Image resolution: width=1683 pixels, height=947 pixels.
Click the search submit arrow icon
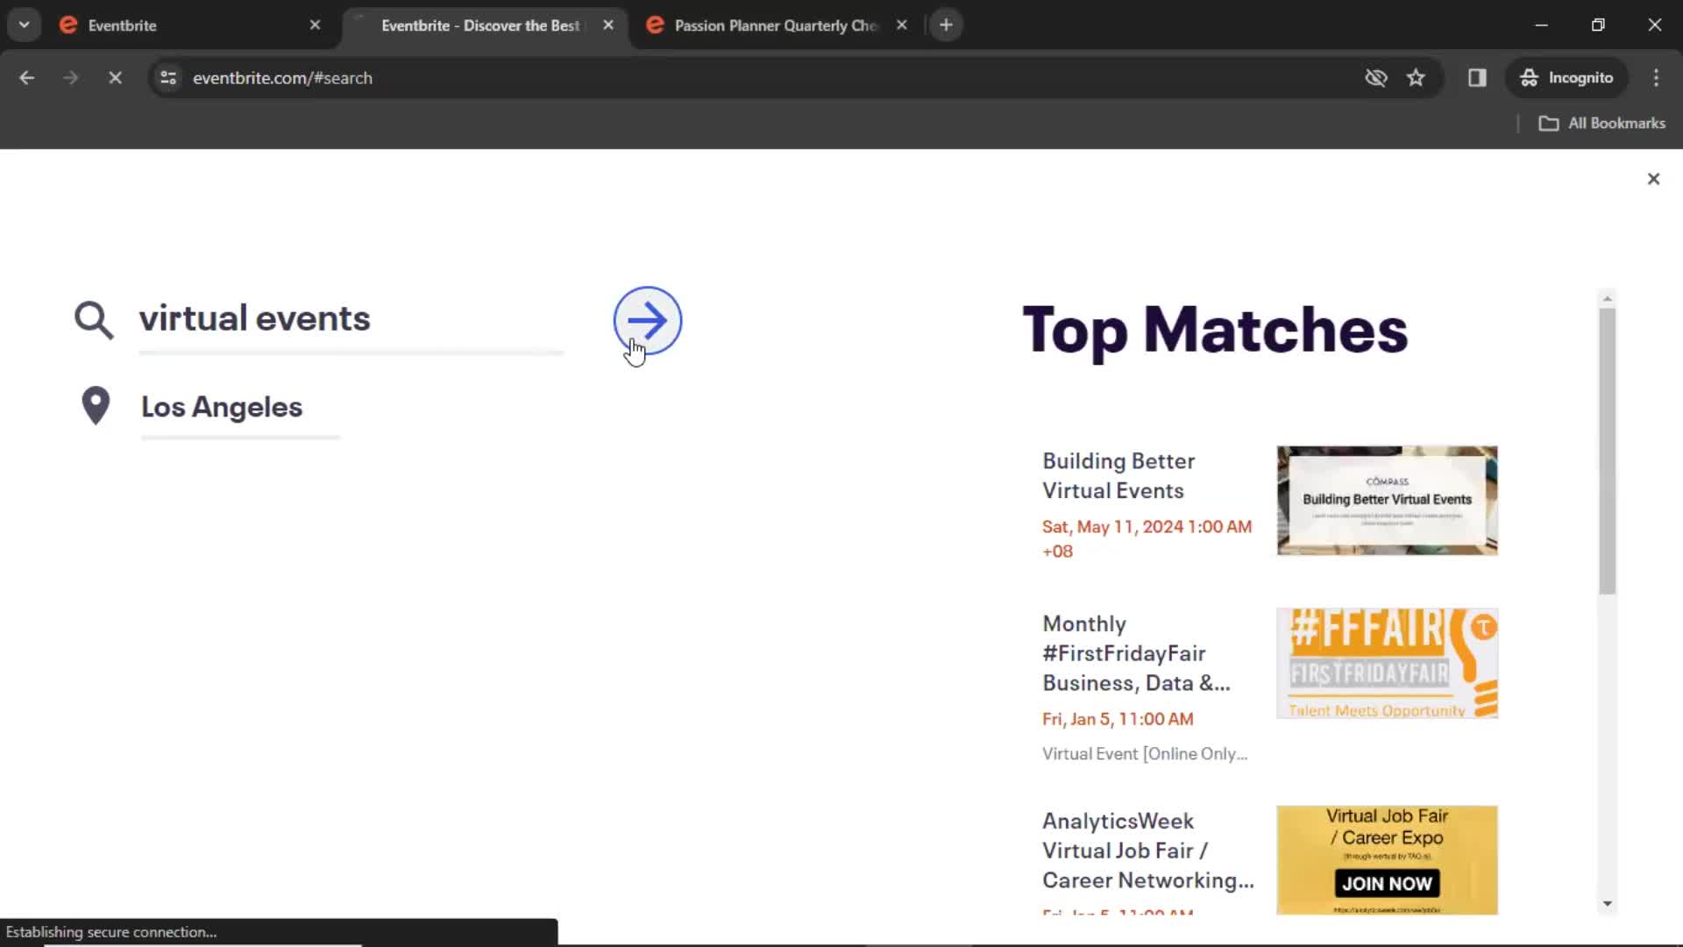pyautogui.click(x=649, y=322)
